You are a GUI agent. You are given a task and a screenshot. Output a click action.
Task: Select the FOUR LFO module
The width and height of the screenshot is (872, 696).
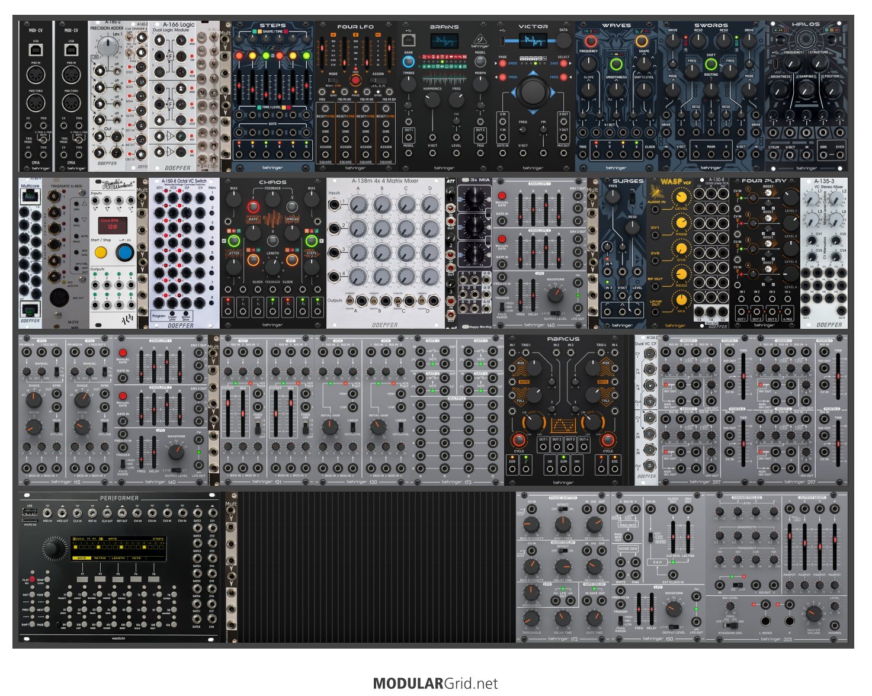tap(355, 97)
